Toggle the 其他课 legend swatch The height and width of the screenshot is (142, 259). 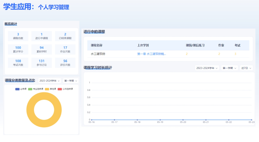coord(47,89)
